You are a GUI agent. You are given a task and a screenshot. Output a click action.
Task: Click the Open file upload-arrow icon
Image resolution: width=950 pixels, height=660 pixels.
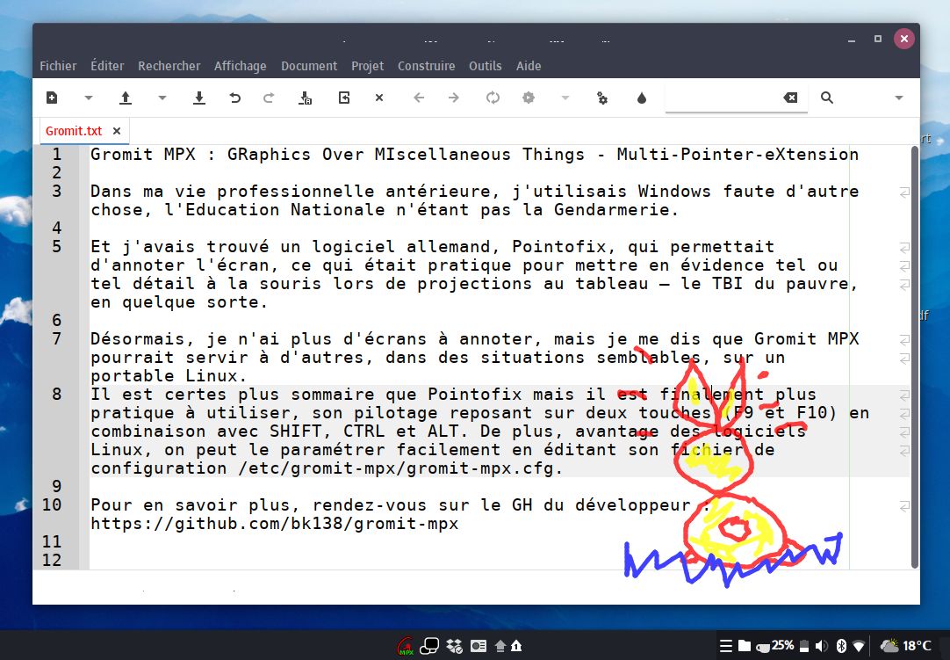click(x=126, y=98)
